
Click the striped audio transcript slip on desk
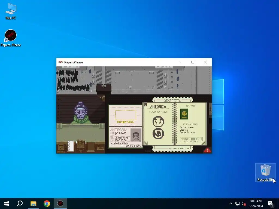click(71, 146)
